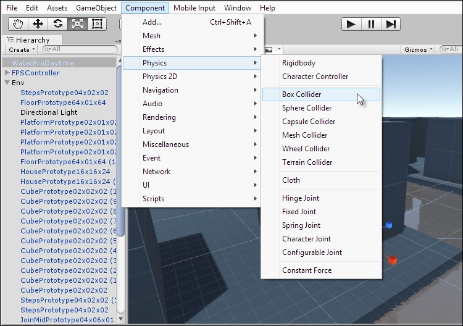
Task: Choose Box Collider from Physics submenu
Action: point(301,94)
